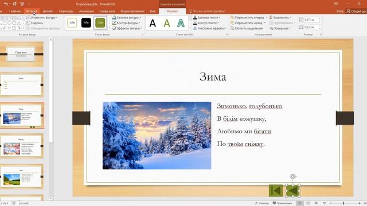367x206 pixels.
Task: Click the text line 'Зимонько, голубонько'
Action: coord(249,106)
